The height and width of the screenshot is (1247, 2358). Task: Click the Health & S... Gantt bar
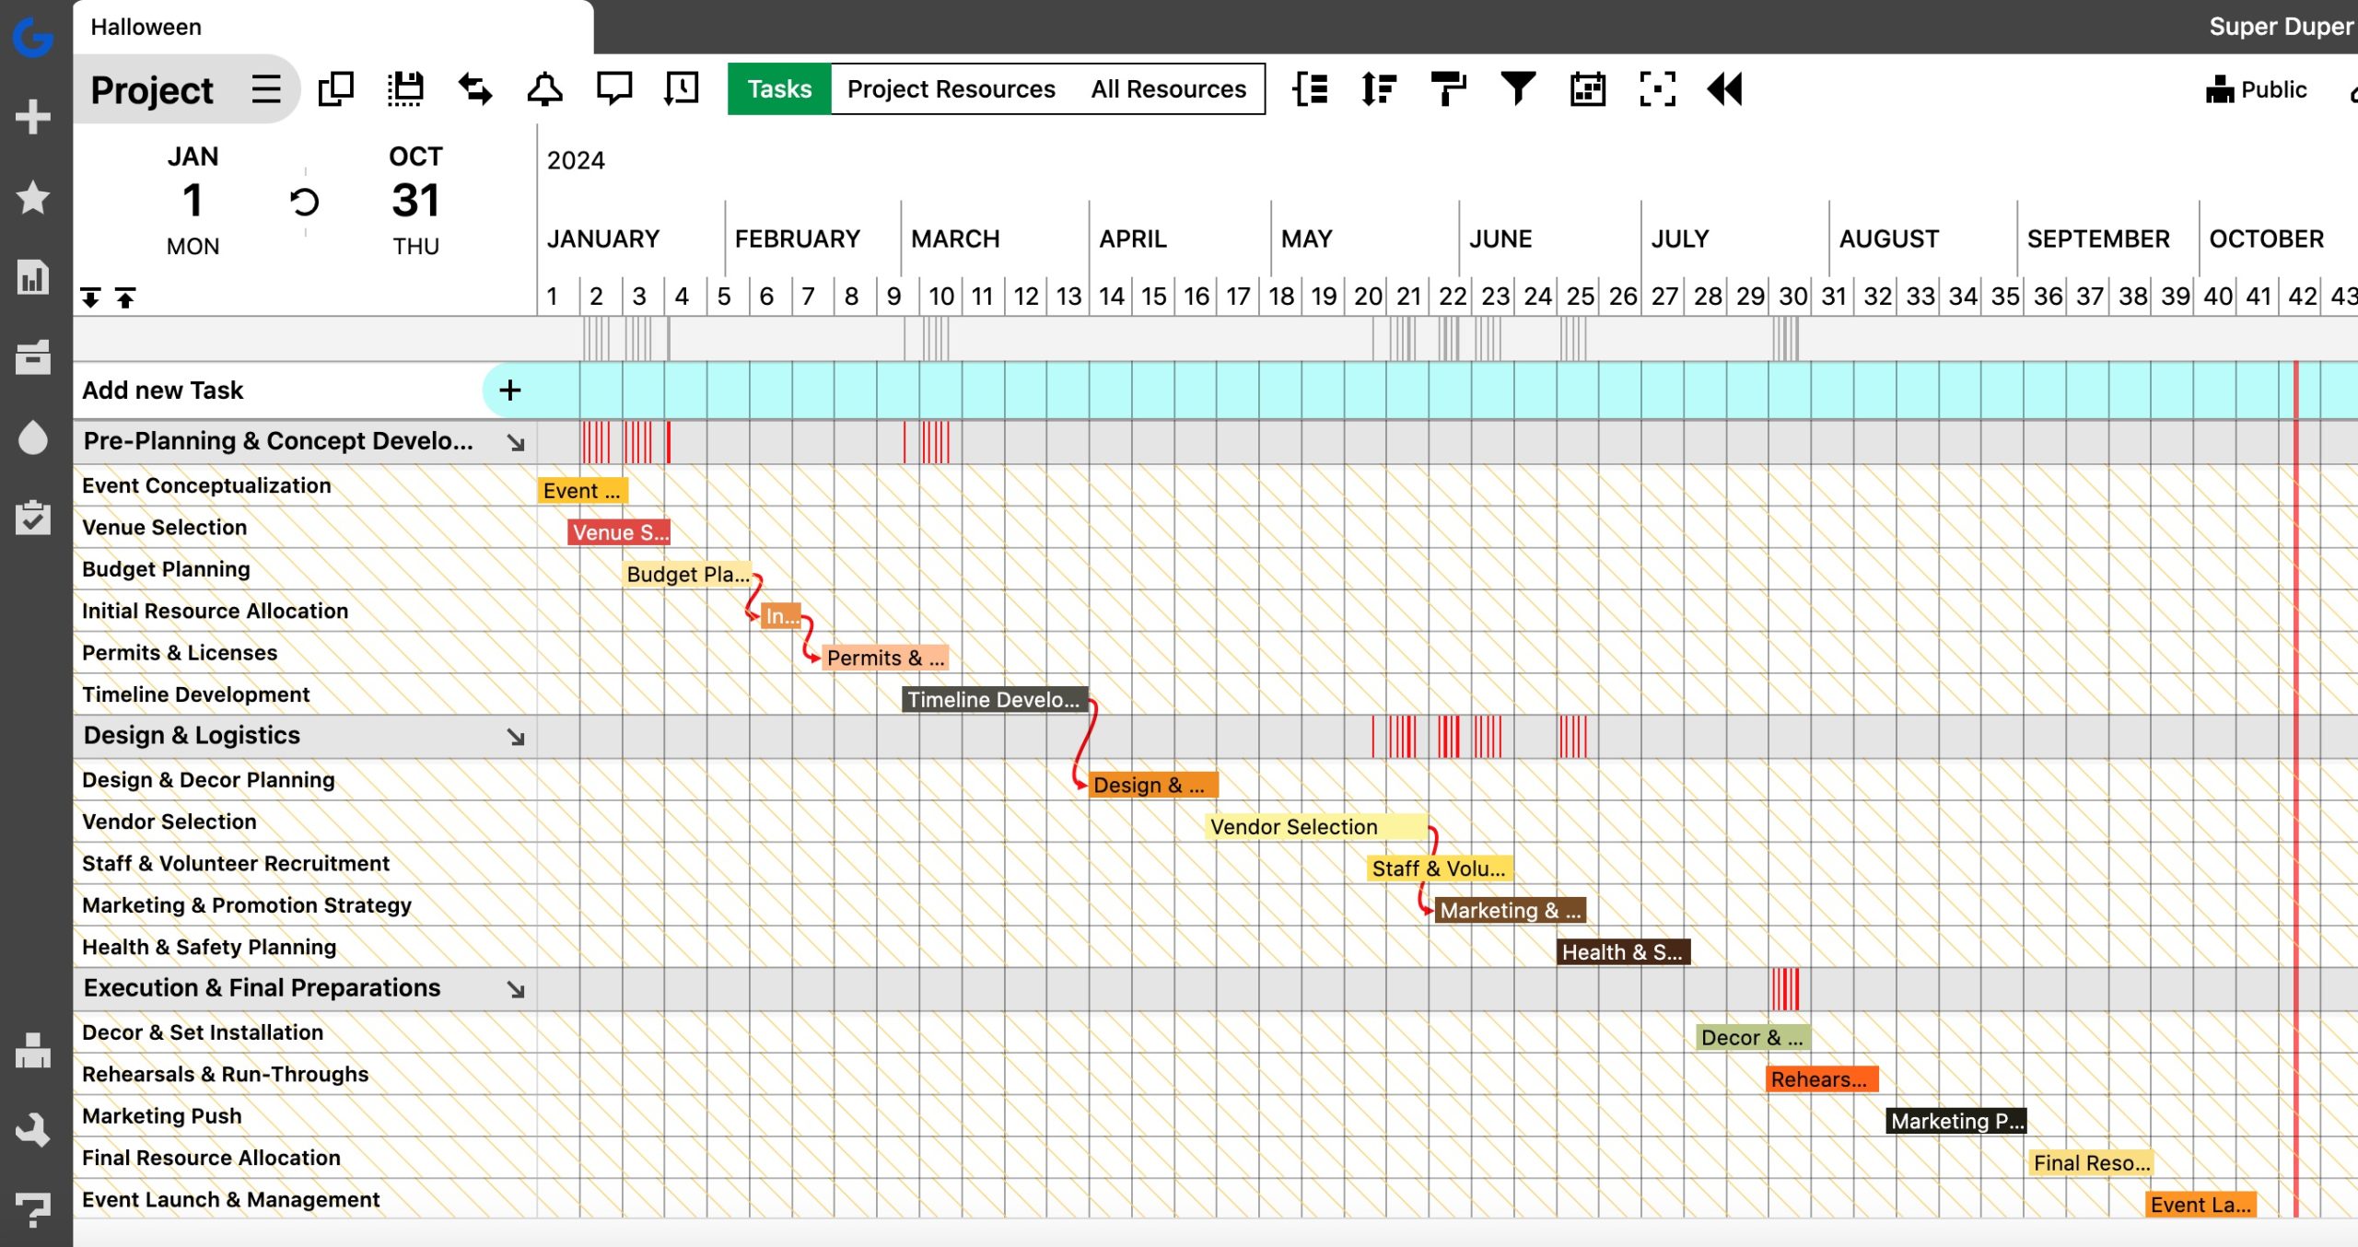1623,951
